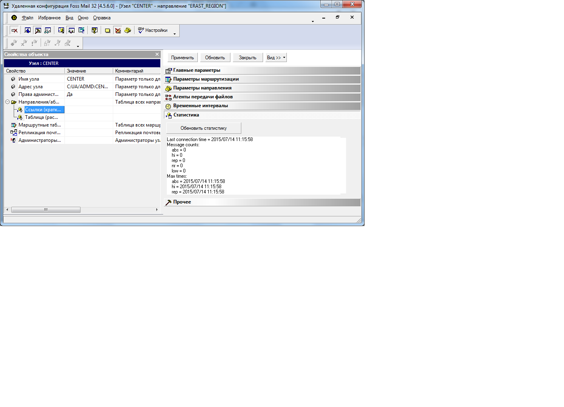Open the menu bar overflow arrow
This screenshot has width=564, height=407.
point(313,21)
